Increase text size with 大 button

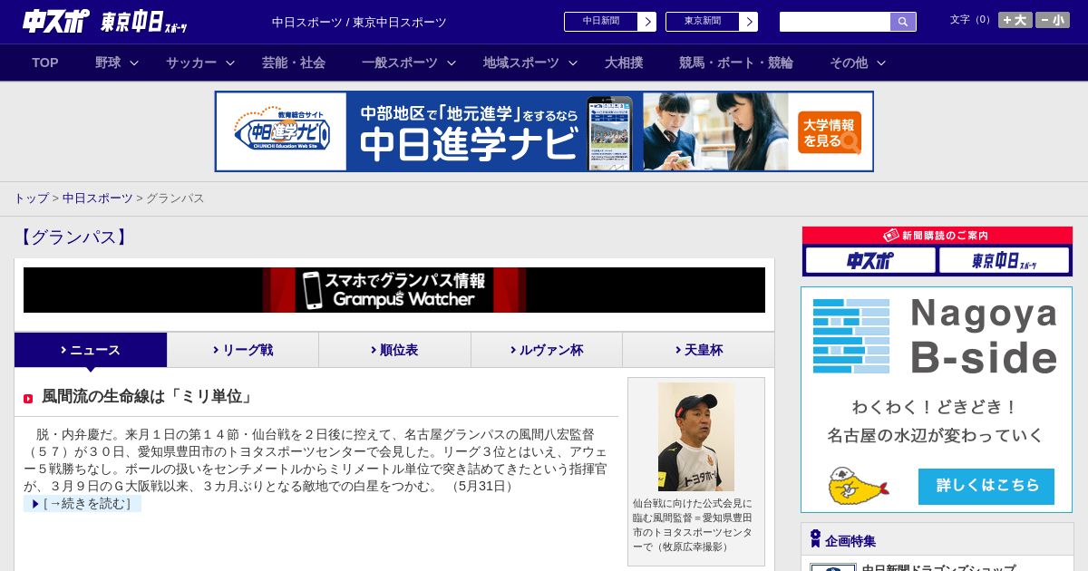point(1015,20)
